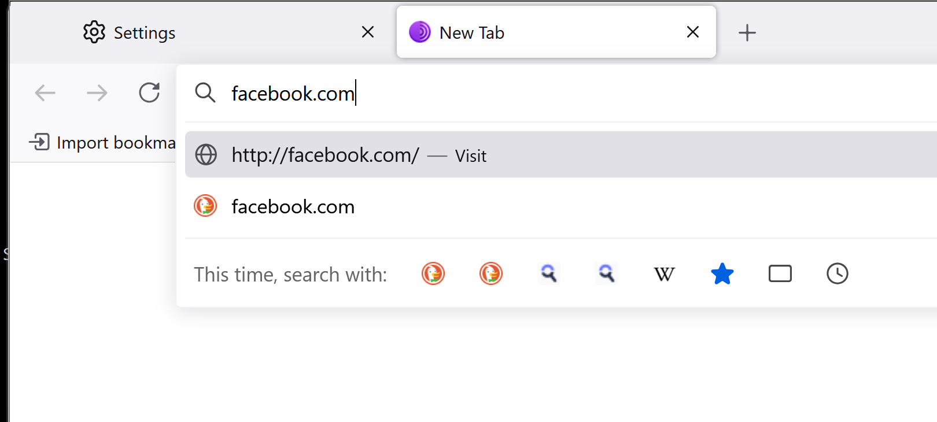
Task: Search bookmarks using the blue star icon
Action: coord(722,274)
